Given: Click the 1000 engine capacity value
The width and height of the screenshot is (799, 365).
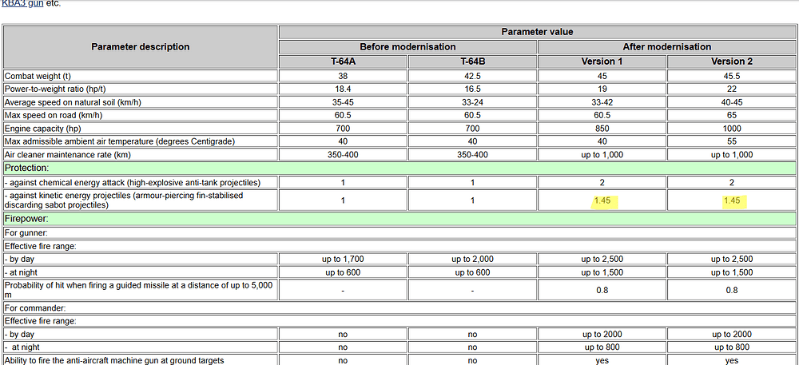Looking at the screenshot, I should [x=732, y=129].
